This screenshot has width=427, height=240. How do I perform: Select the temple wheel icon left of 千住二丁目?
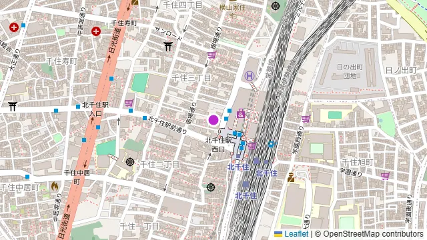[130, 162]
